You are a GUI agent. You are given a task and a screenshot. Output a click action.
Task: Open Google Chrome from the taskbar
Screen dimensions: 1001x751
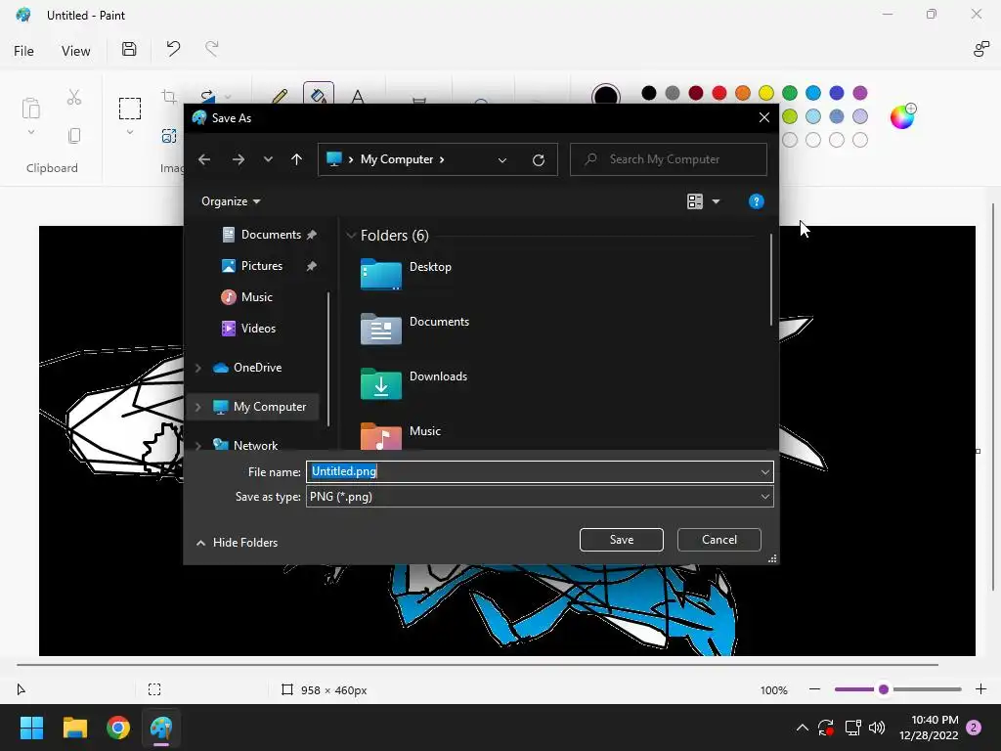coord(118,728)
